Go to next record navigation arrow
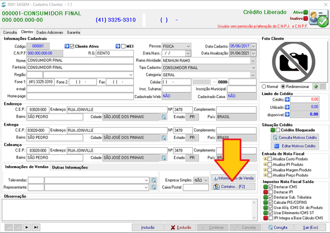330x233 pixels. tap(27, 227)
